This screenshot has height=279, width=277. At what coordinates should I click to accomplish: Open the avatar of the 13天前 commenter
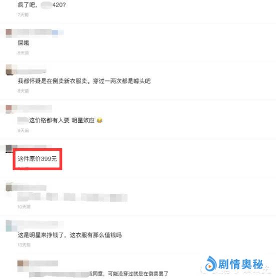(x=8, y=226)
